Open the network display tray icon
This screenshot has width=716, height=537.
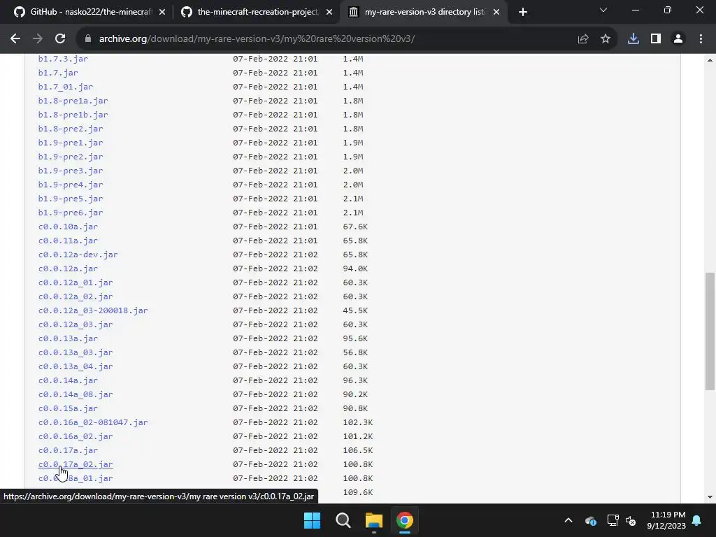613,520
